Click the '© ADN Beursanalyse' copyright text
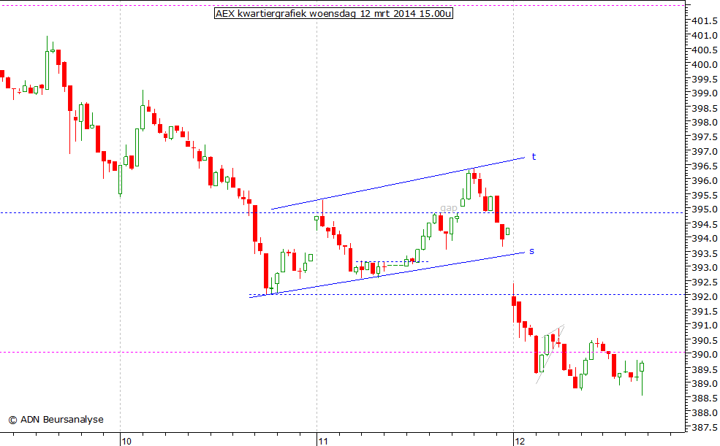The image size is (720, 446). point(56,420)
